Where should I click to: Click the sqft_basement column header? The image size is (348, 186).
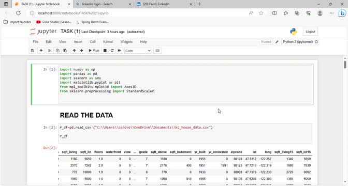[x=180, y=152]
